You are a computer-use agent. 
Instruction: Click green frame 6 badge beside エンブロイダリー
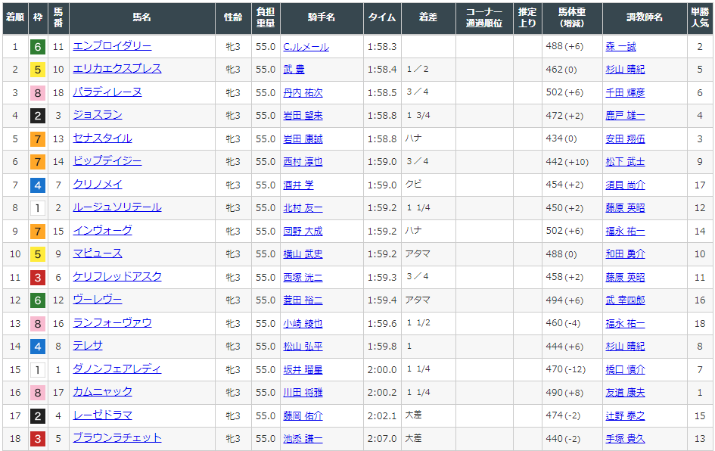coord(37,47)
